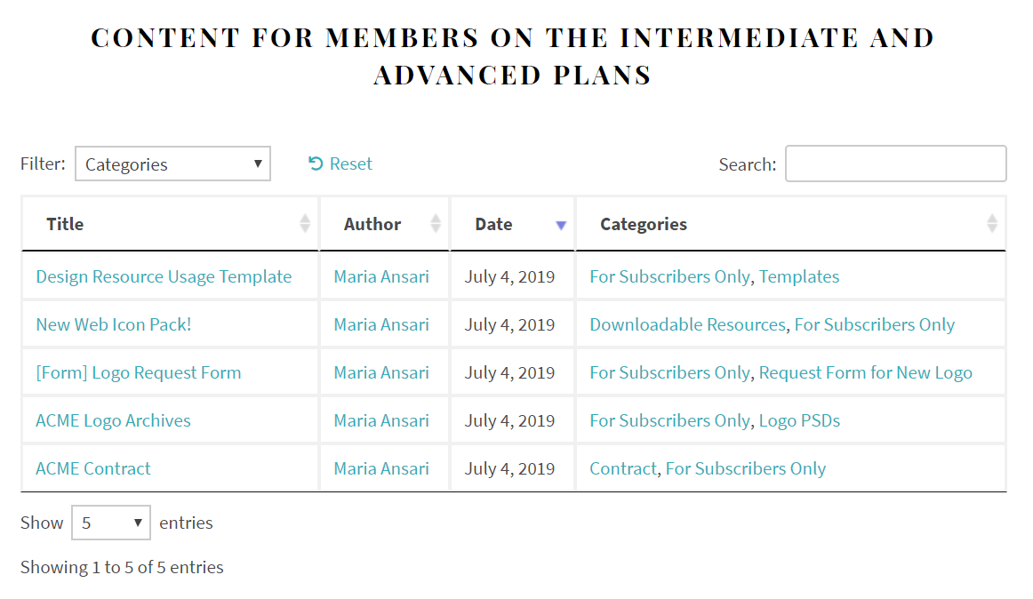The image size is (1033, 599).
Task: Click the Templates category link
Action: coord(799,276)
